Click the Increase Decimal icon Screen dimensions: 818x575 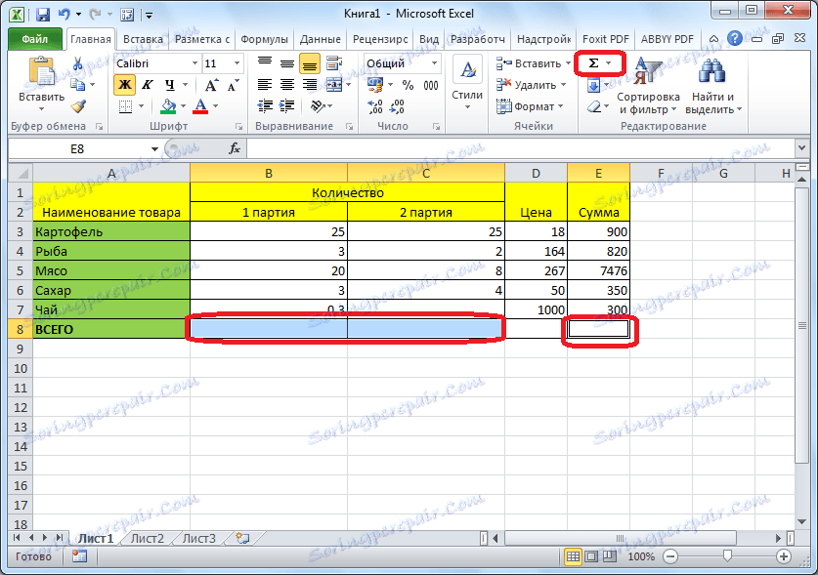374,105
